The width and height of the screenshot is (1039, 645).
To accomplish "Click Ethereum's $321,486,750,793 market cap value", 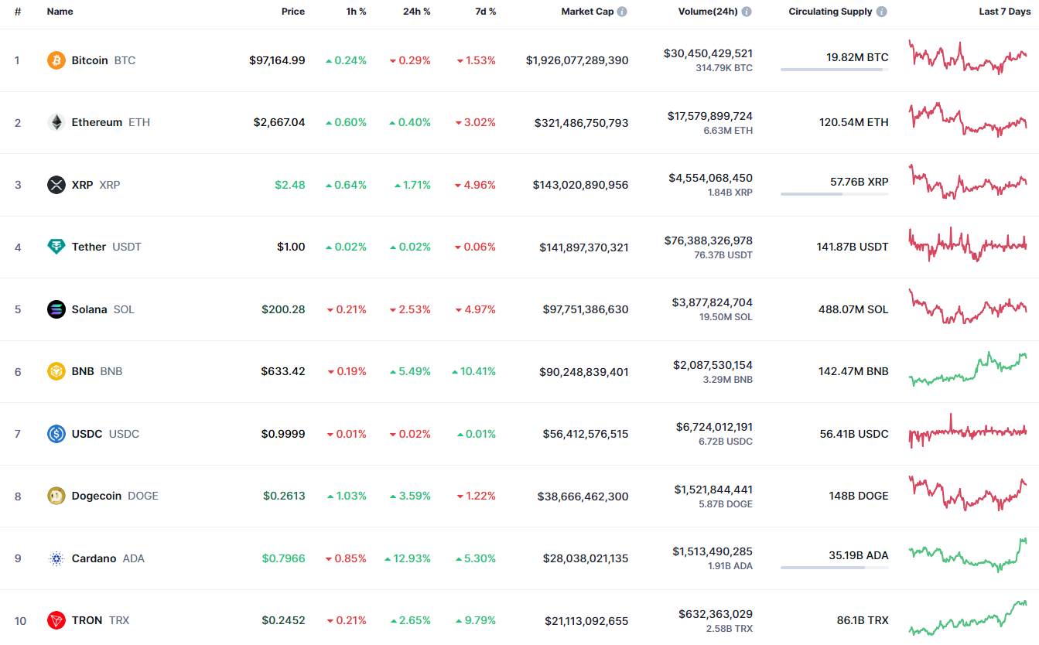I will pyautogui.click(x=581, y=123).
